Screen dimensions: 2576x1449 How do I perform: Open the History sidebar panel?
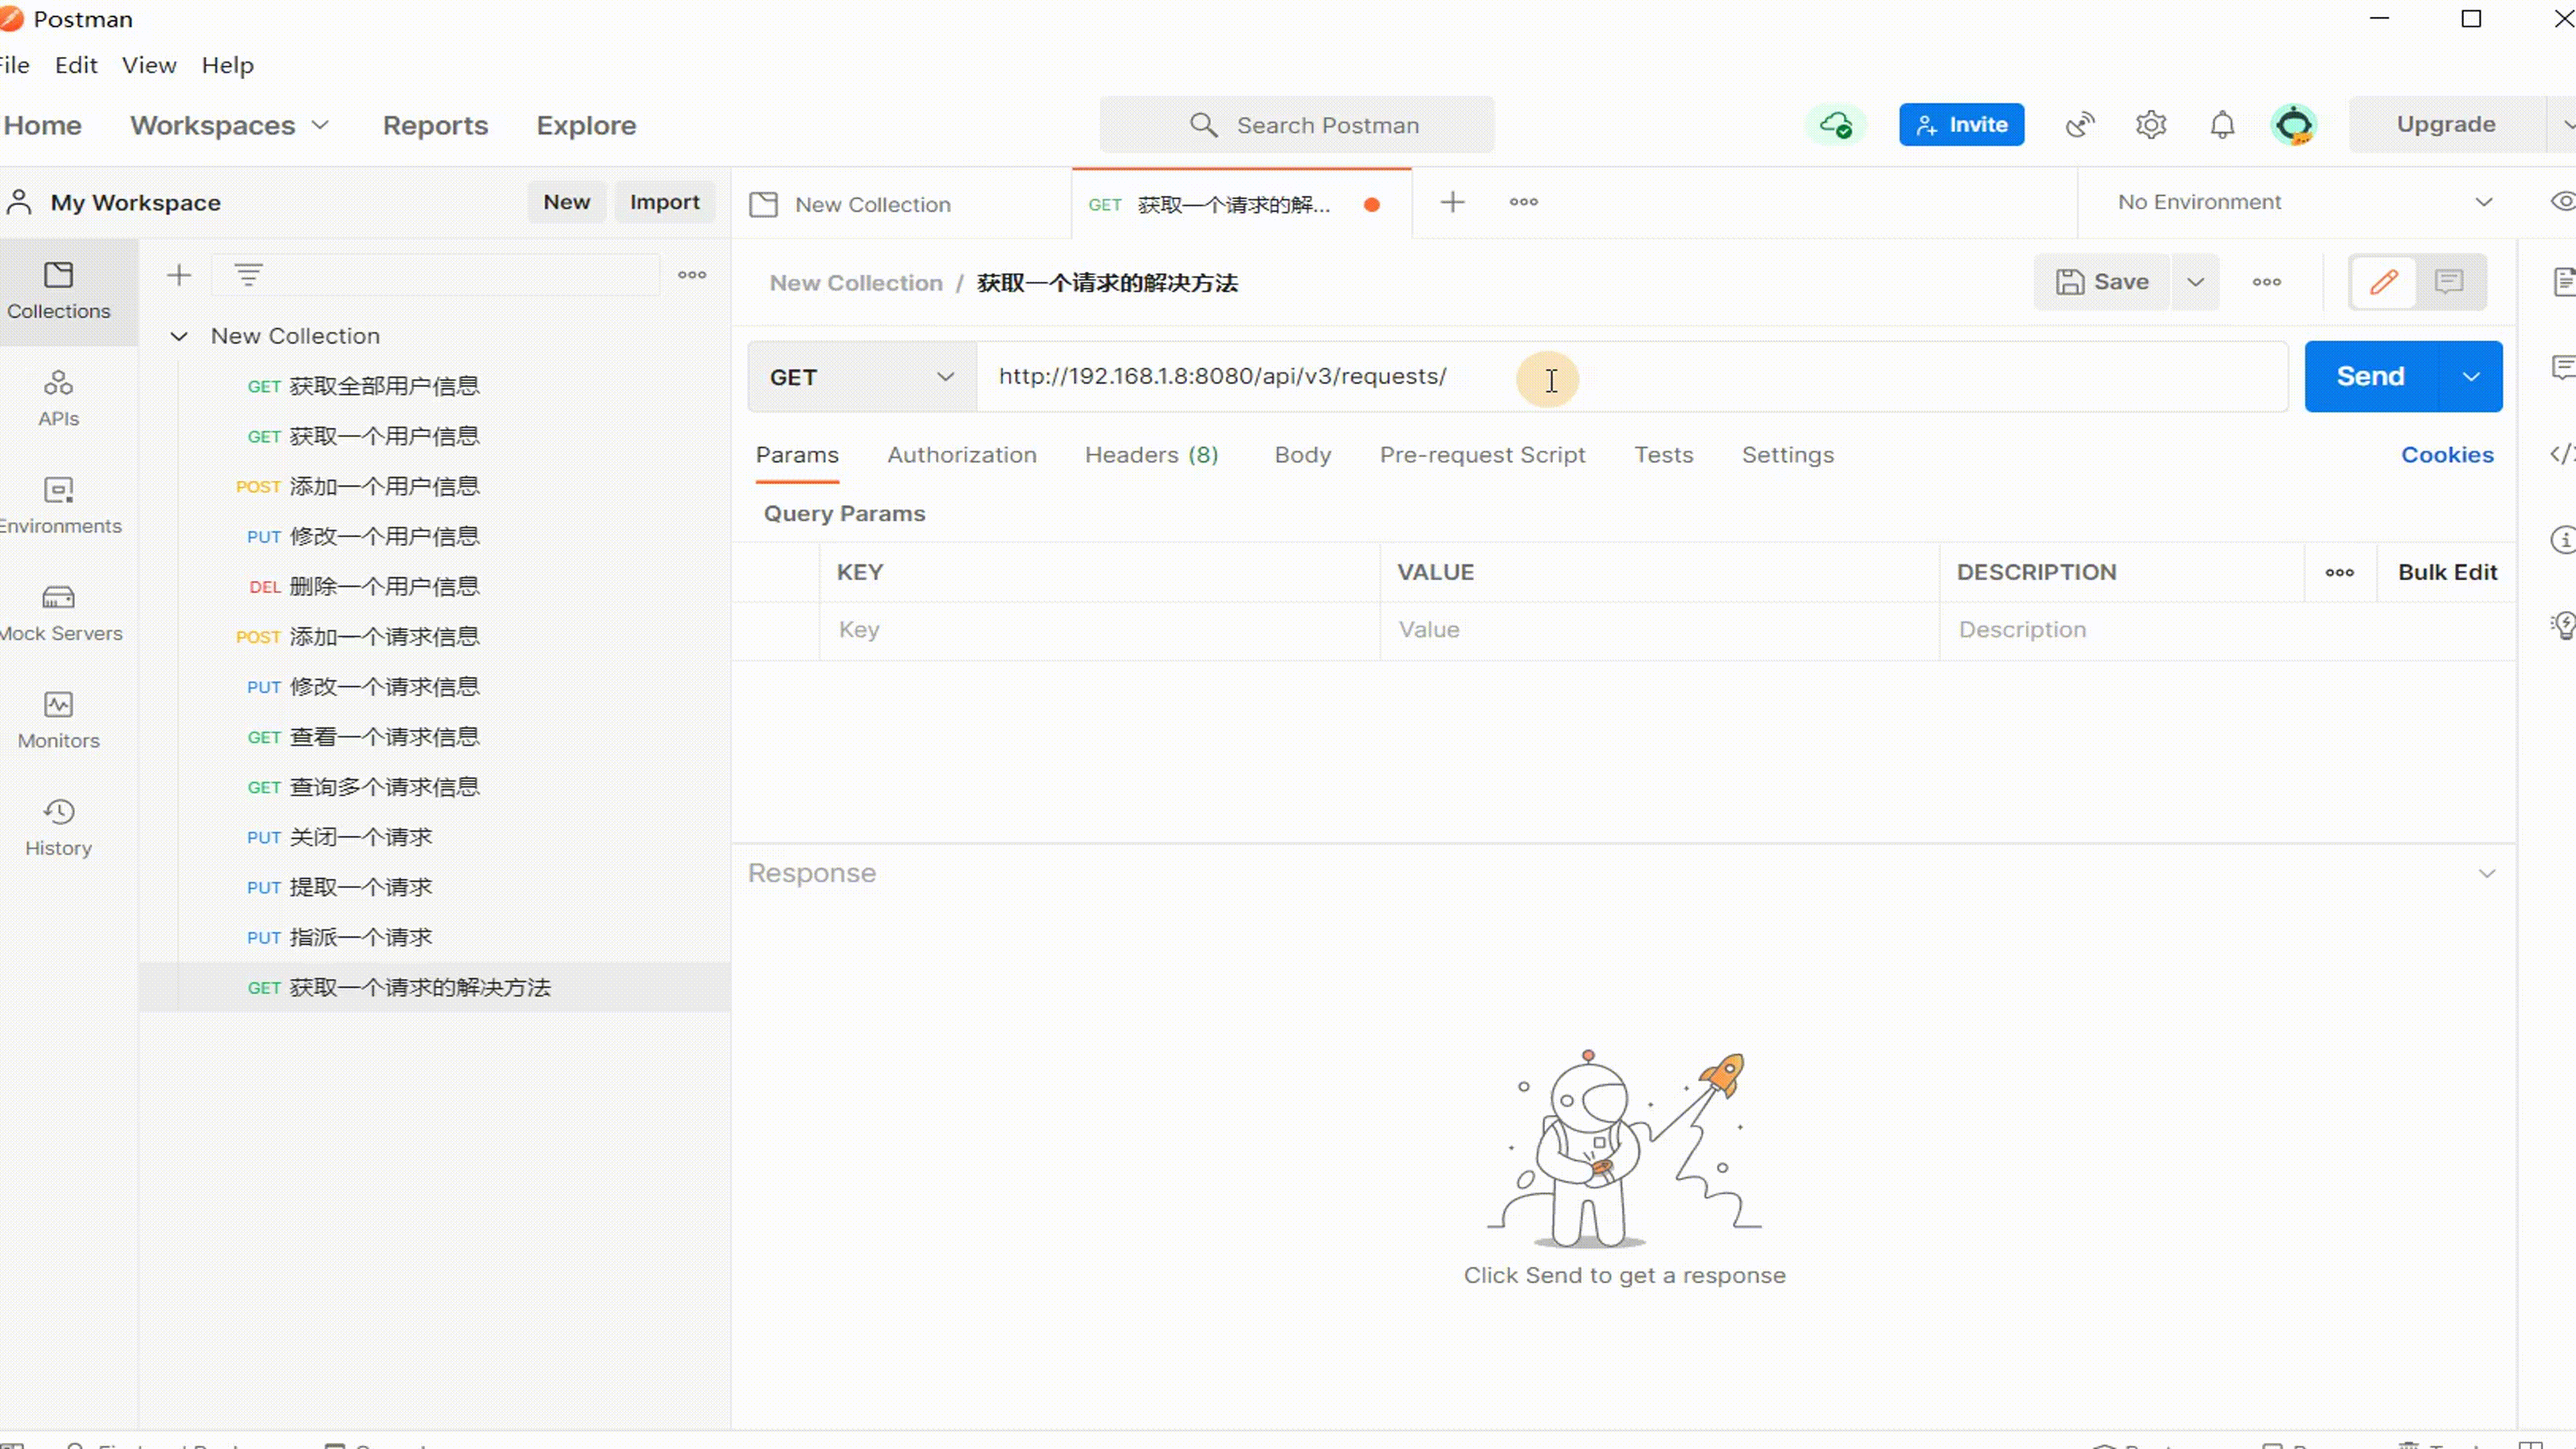click(x=58, y=828)
